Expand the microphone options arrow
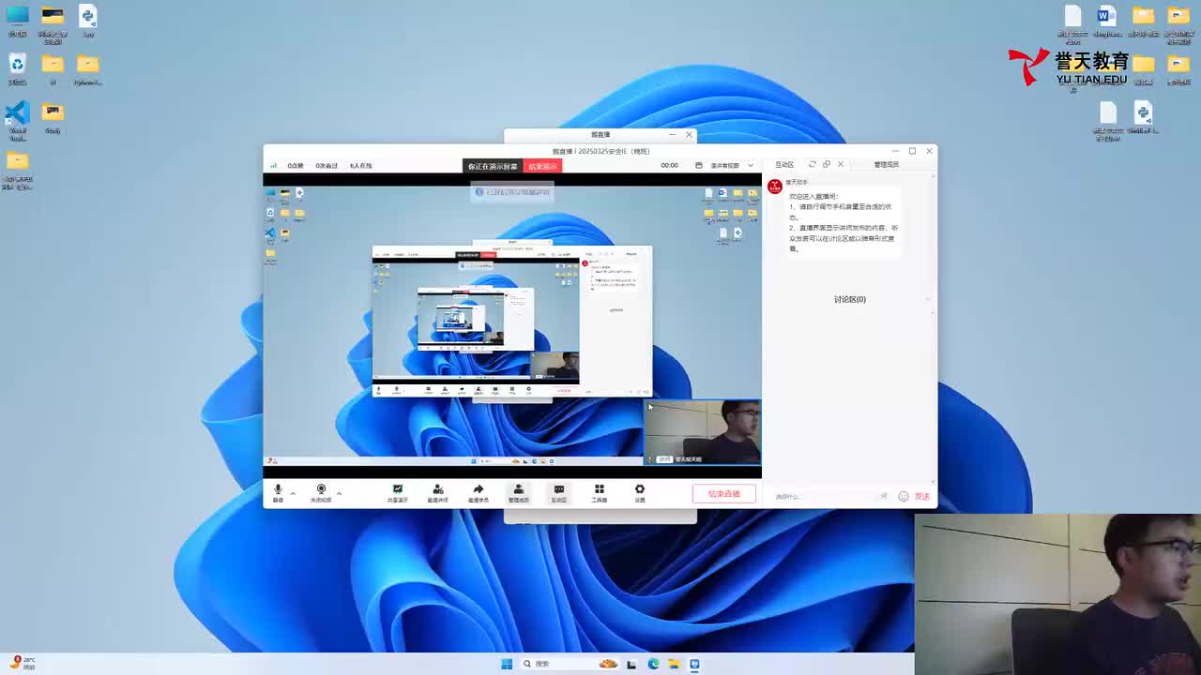This screenshot has width=1201, height=675. 293,493
